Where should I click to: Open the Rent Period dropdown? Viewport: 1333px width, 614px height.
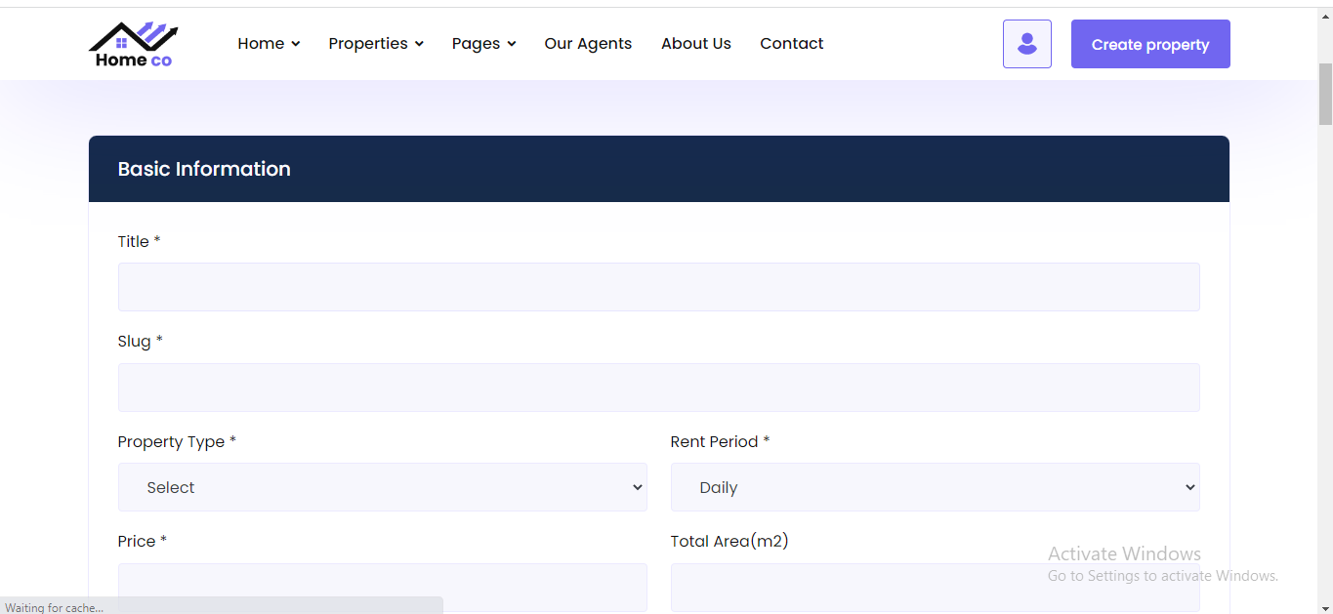pyautogui.click(x=934, y=487)
